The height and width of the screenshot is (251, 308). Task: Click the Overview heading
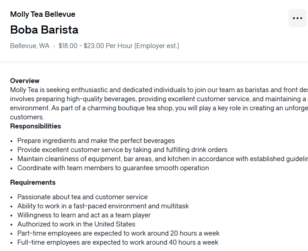(25, 81)
